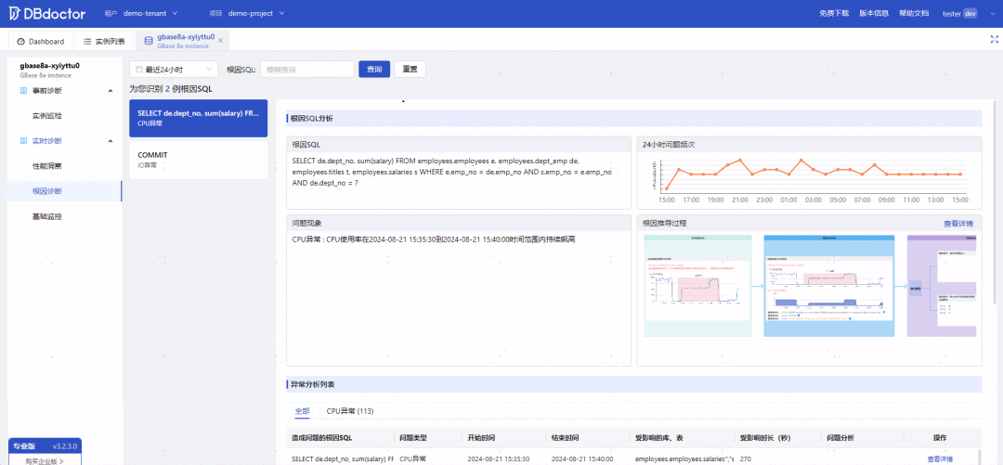Click the 重置 button

[x=410, y=69]
